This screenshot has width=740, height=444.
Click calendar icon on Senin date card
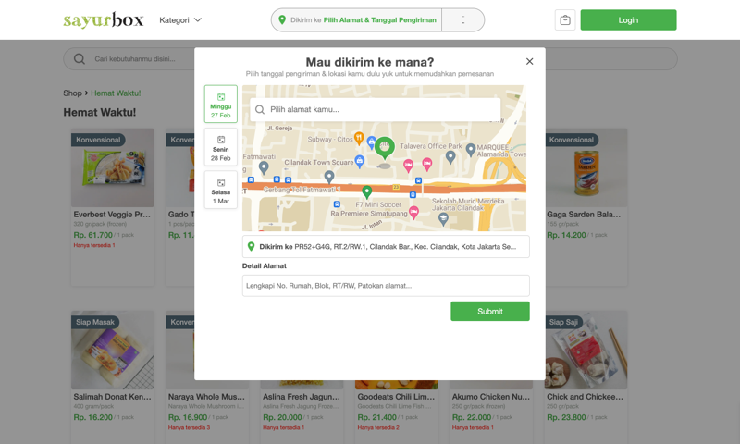click(221, 140)
